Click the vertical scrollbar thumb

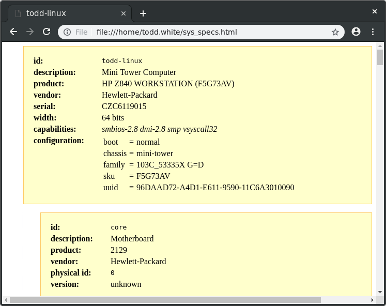click(380, 57)
